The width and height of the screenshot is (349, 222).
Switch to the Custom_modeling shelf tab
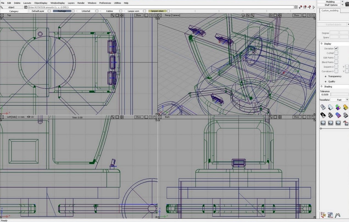tap(330, 10)
